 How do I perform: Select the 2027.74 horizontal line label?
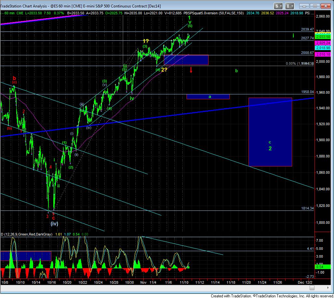(x=307, y=38)
